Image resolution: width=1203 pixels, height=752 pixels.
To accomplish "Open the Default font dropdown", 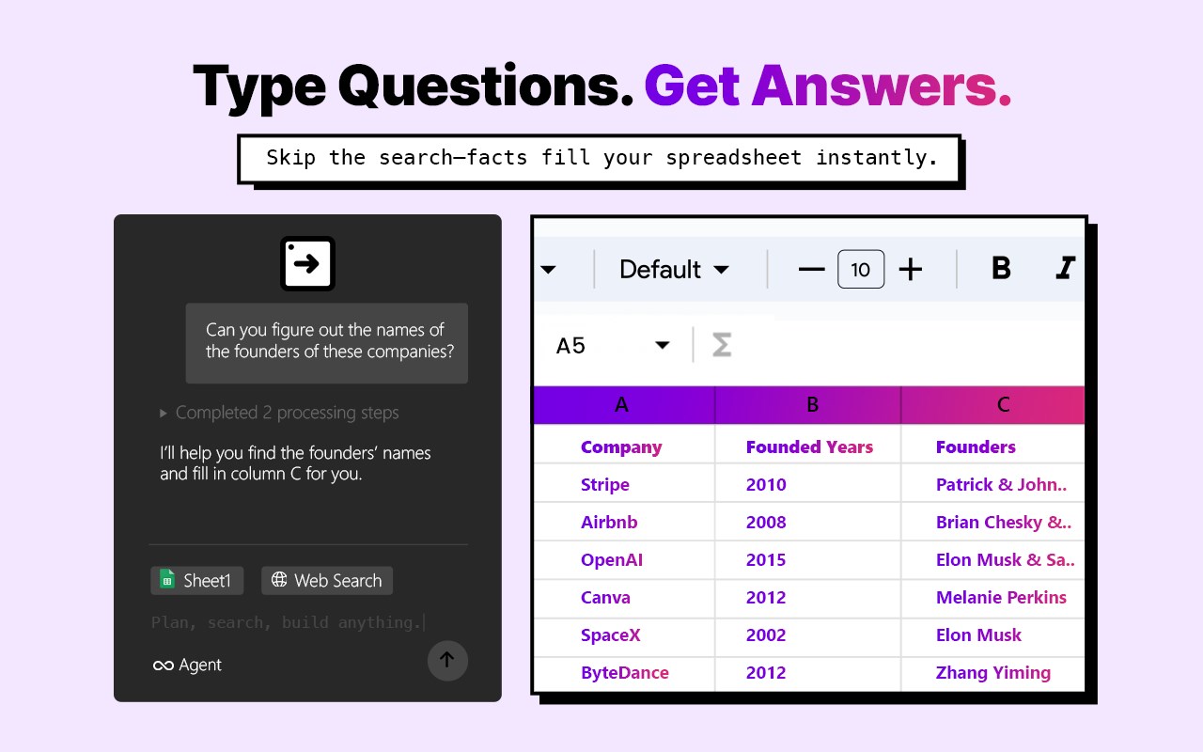I will click(674, 270).
